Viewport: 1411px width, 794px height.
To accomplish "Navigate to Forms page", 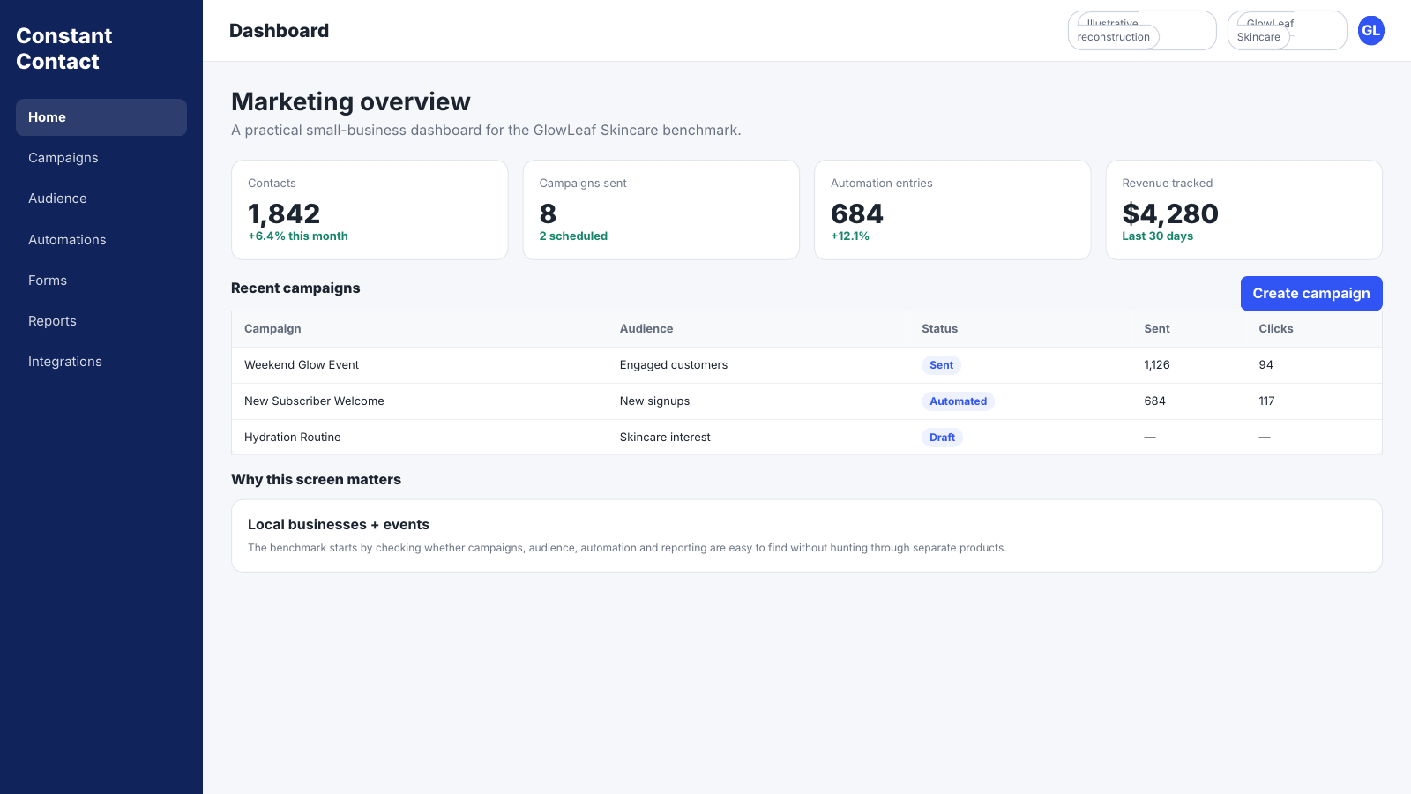I will point(101,281).
